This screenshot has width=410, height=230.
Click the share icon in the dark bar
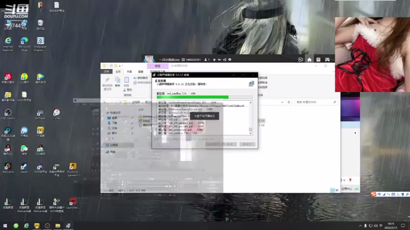click(224, 60)
